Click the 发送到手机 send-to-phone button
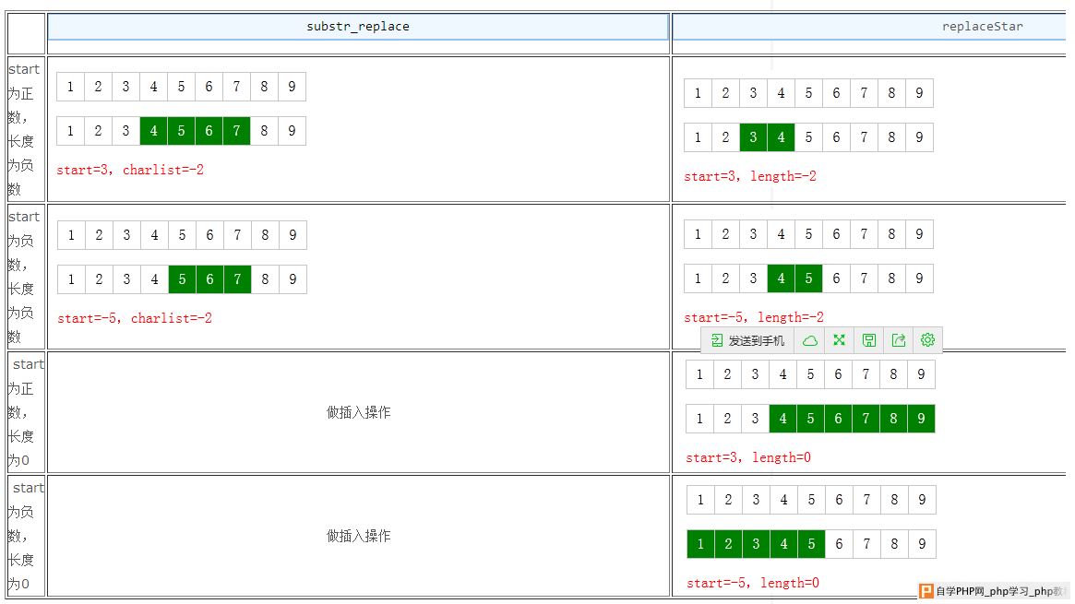 pos(748,340)
